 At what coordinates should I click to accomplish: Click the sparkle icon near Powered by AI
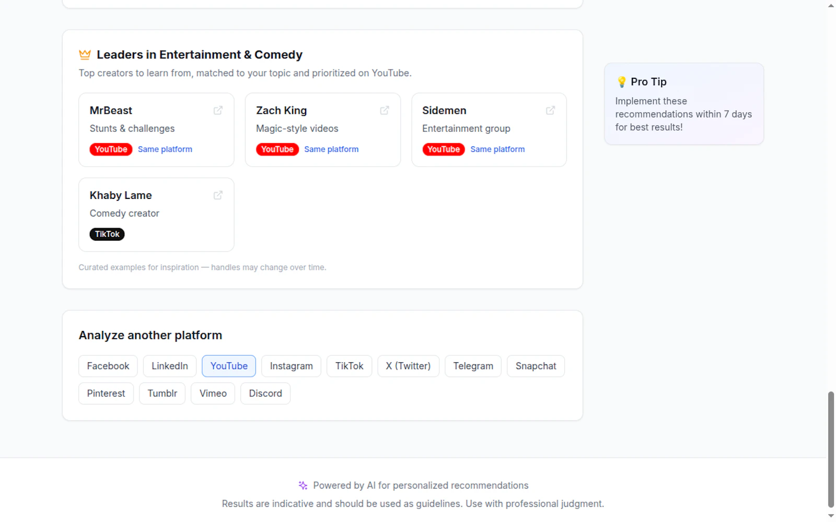click(303, 485)
